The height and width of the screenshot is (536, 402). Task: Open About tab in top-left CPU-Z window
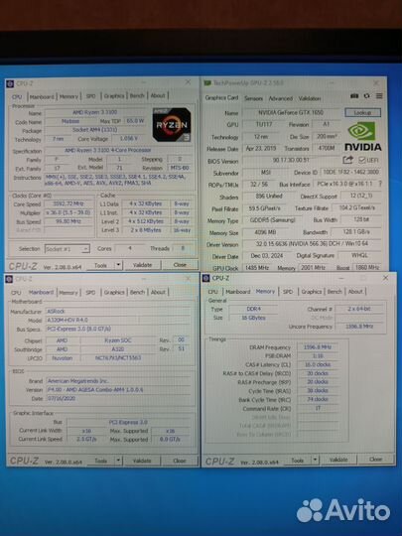point(158,95)
